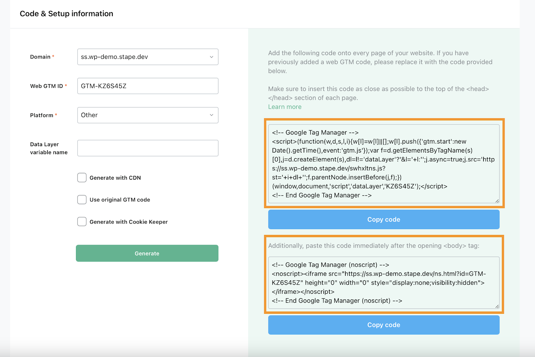Enable Use original GTM code

point(82,199)
